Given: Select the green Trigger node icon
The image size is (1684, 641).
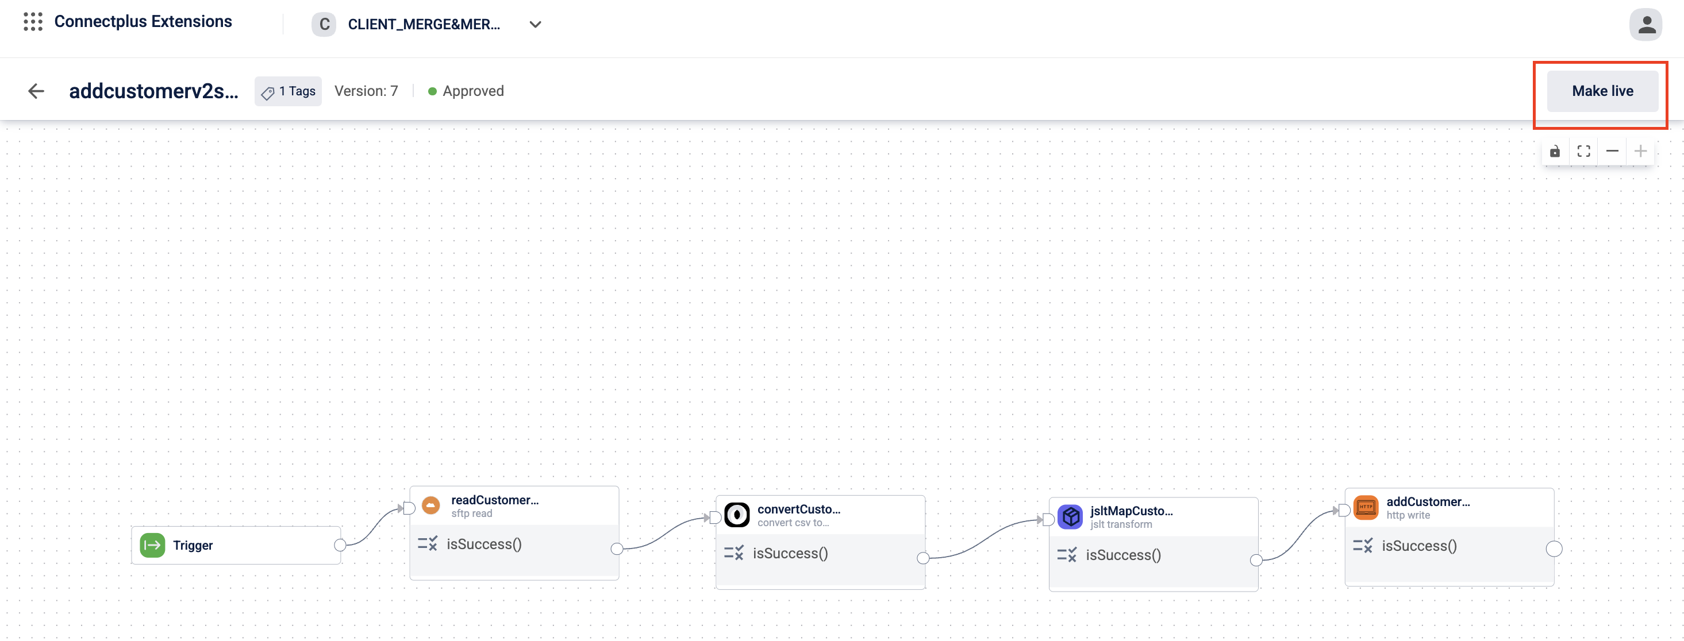Looking at the screenshot, I should 152,545.
